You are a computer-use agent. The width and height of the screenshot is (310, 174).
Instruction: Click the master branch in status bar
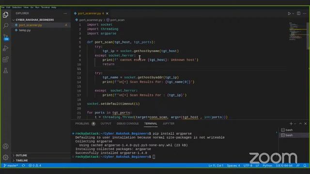tap(11, 165)
